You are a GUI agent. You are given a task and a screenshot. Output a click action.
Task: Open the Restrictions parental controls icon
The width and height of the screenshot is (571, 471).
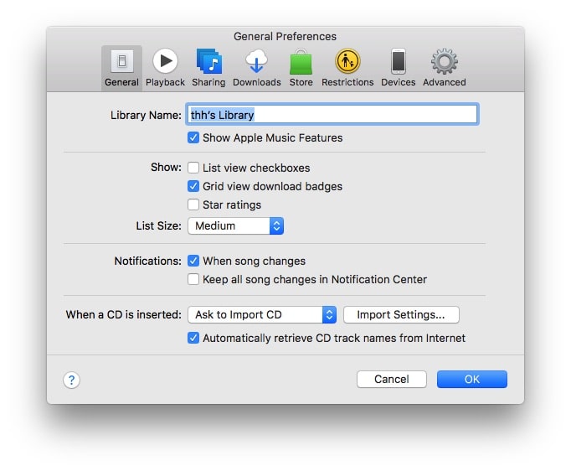pos(347,62)
